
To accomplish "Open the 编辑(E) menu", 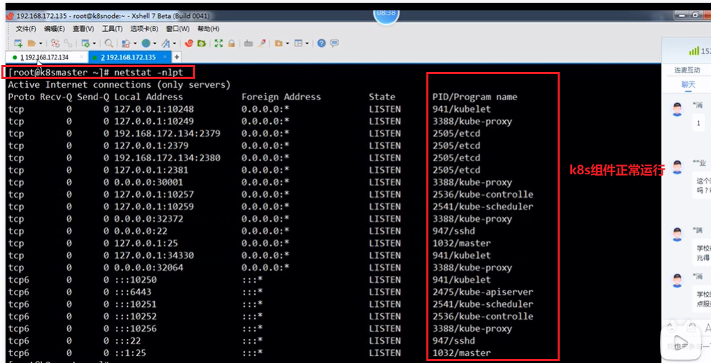I will tap(55, 28).
